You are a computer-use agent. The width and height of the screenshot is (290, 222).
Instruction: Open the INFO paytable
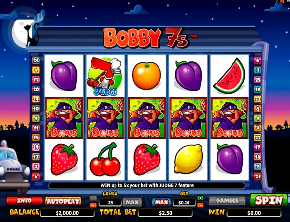(x=25, y=201)
